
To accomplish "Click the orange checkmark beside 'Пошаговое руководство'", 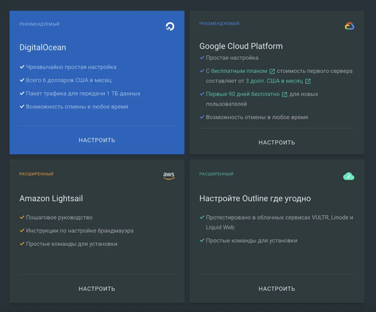I will [22, 217].
